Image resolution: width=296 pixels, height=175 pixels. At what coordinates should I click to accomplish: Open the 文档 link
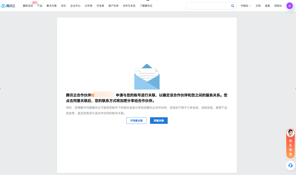258,6
